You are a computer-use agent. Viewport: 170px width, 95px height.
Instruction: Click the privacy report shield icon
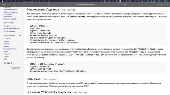pos(48,4)
